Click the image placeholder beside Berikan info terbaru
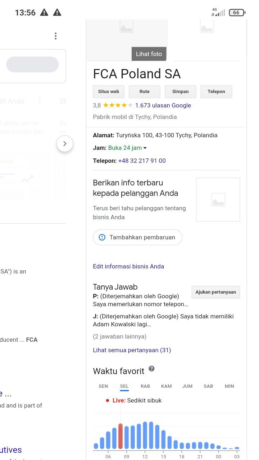 click(218, 199)
